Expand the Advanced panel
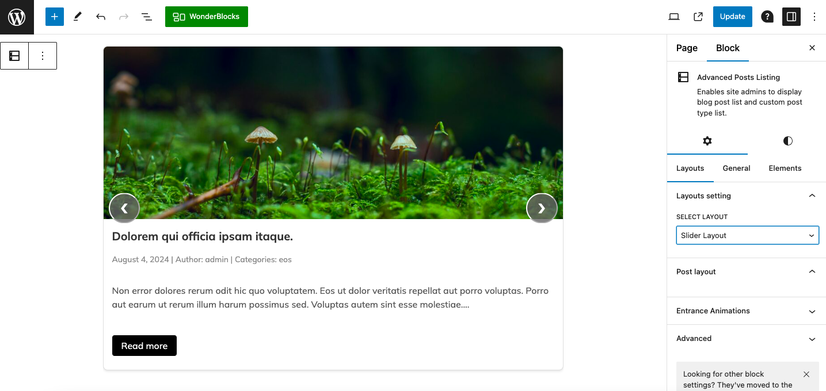 click(x=747, y=339)
